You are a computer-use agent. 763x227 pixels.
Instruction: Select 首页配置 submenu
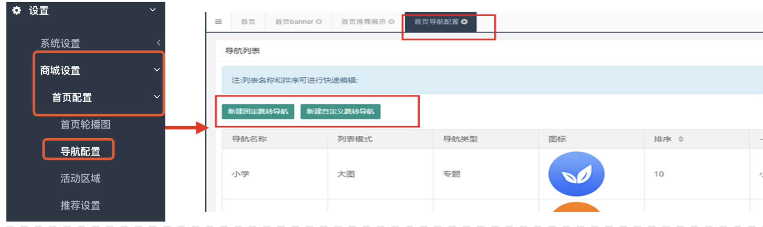[72, 97]
